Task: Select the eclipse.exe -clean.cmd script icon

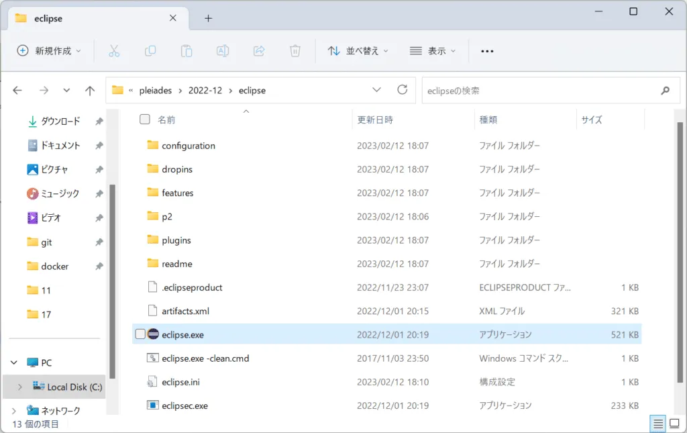Action: pyautogui.click(x=152, y=358)
